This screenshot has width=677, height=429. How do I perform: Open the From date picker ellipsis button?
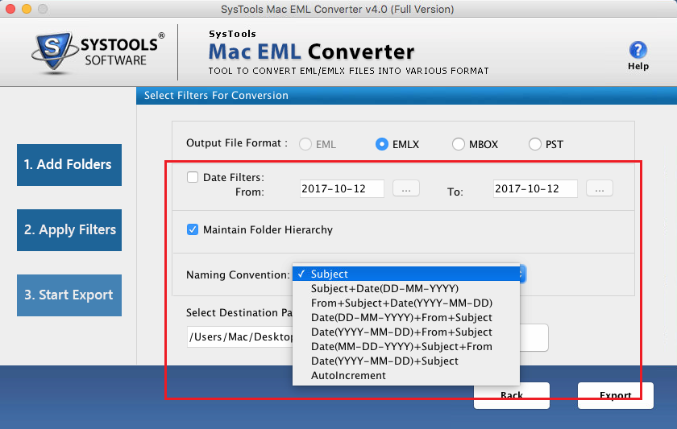point(406,189)
